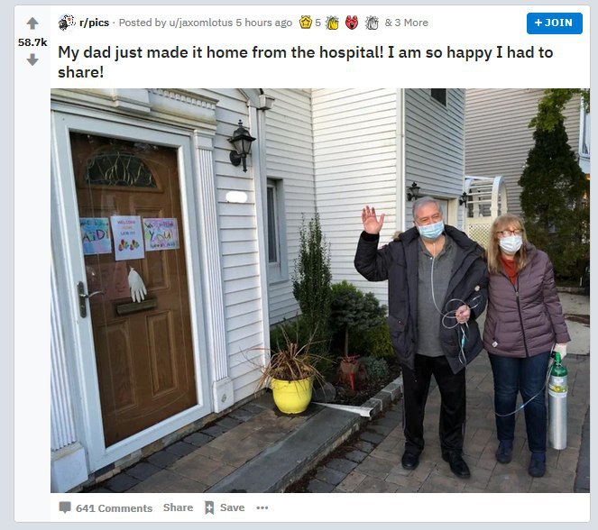Click the Save bookmark icon
This screenshot has height=530, width=598.
pos(209,507)
